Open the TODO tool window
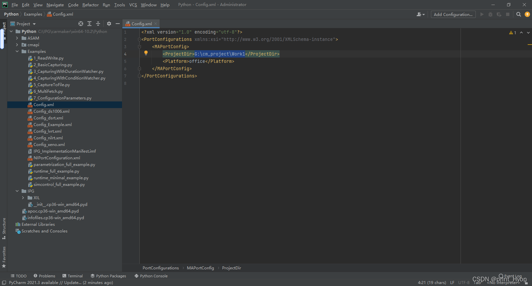 tap(19, 276)
